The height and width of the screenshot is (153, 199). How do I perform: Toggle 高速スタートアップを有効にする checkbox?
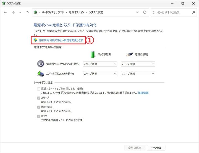pos(38,89)
